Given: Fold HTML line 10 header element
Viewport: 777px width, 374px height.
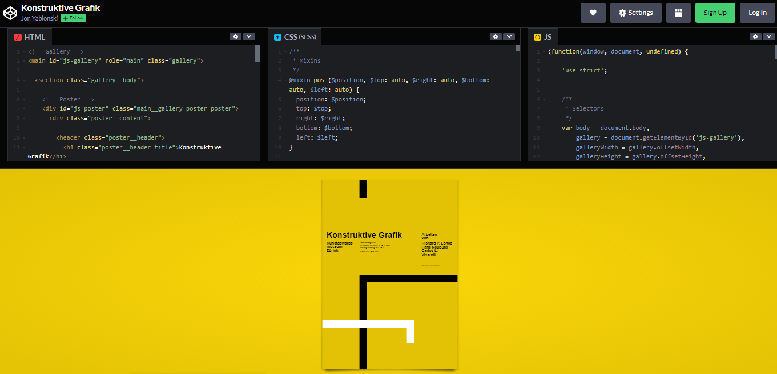Looking at the screenshot, I should click(x=23, y=137).
